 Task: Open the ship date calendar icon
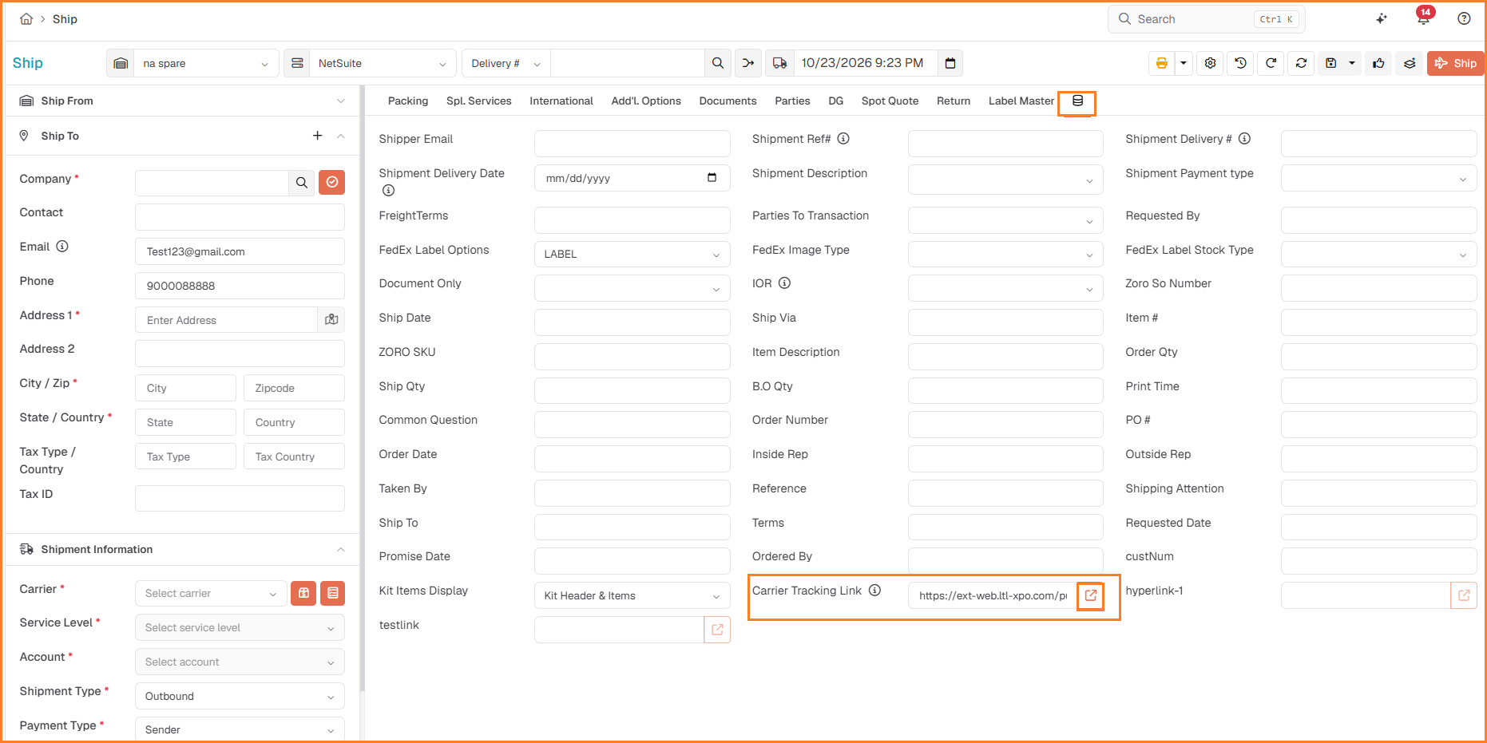pos(950,63)
